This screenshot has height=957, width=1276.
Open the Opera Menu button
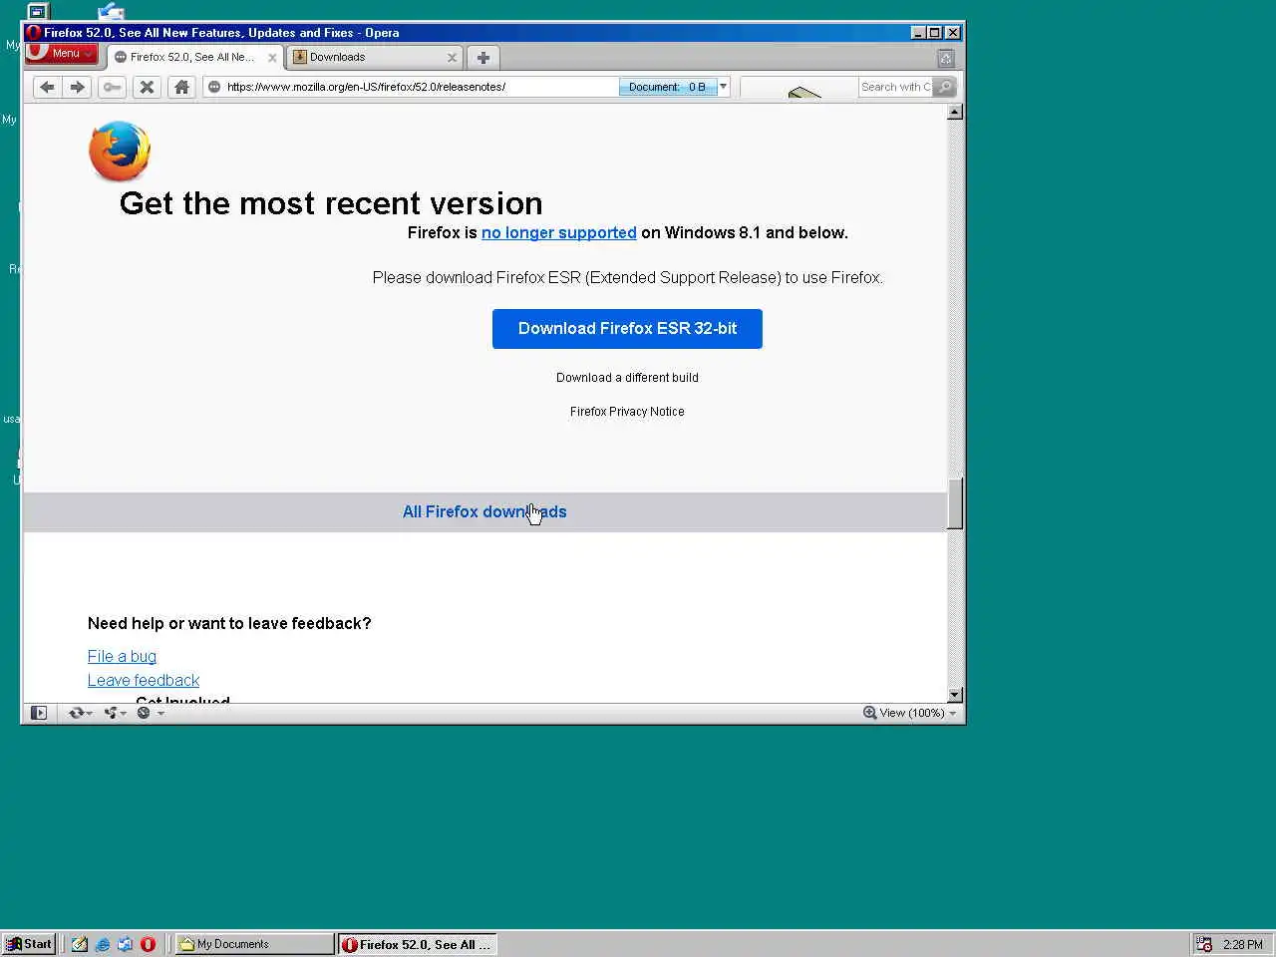[x=61, y=53]
